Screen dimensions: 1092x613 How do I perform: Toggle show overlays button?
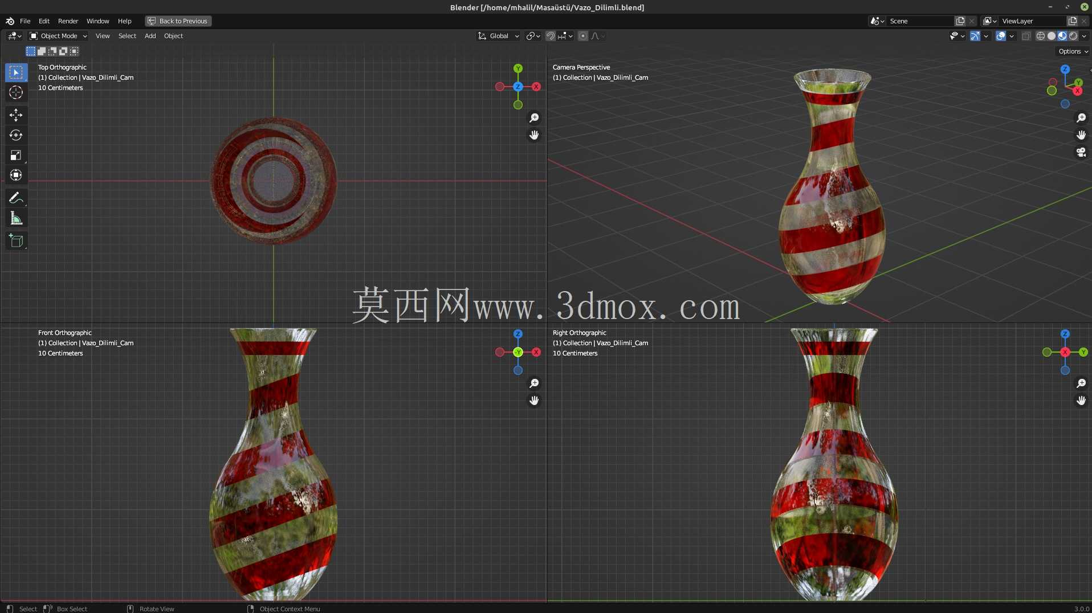click(x=1001, y=36)
